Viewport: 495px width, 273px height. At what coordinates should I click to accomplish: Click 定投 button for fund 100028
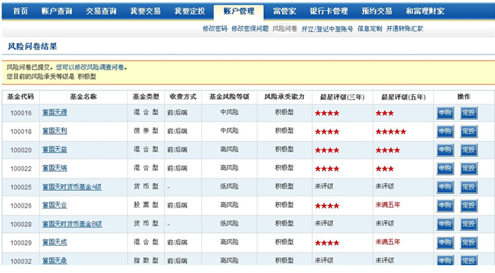coord(468,224)
